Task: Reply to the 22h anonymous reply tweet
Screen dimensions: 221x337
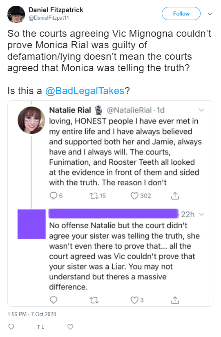Action: [x=53, y=300]
